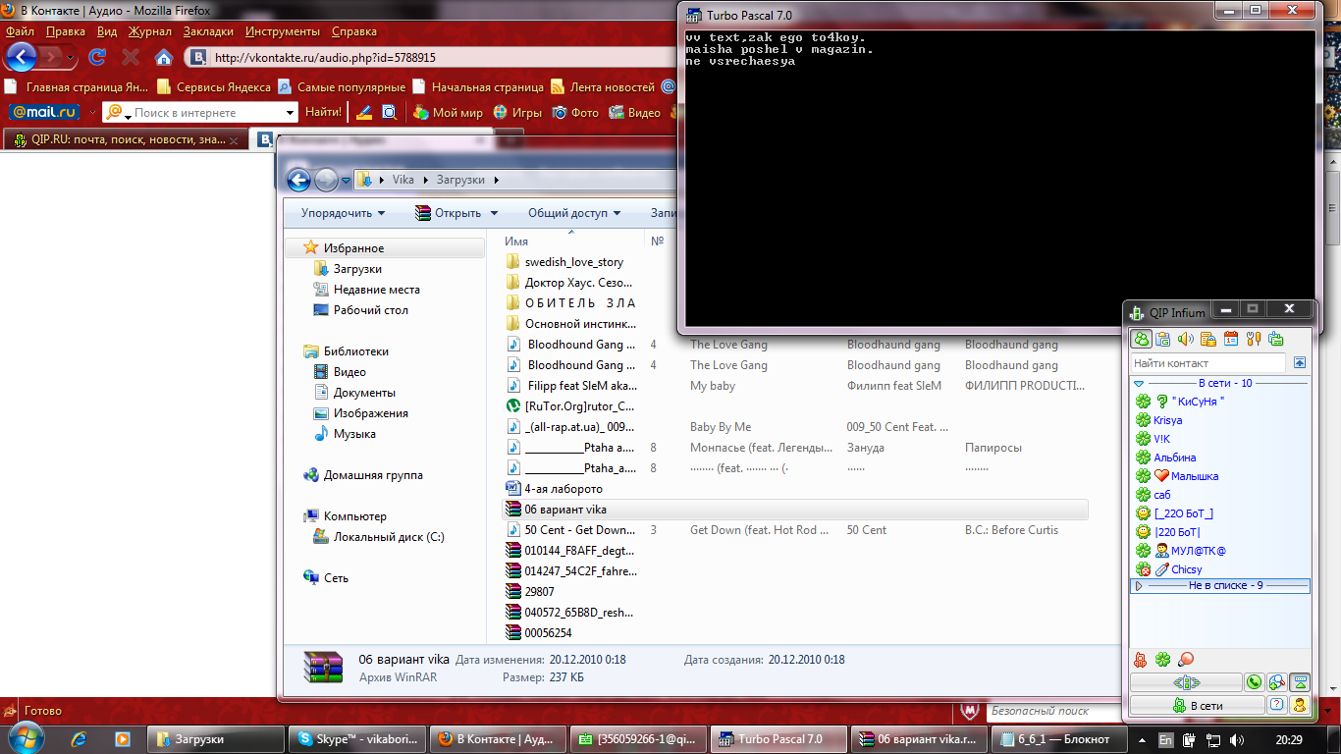Click Открыть in Explorer toolbar

449,213
